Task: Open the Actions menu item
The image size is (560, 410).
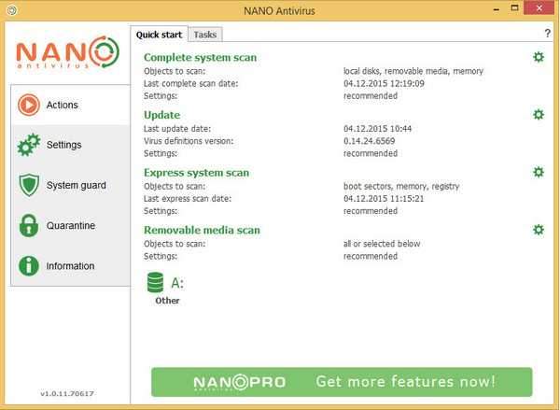Action: pos(70,105)
